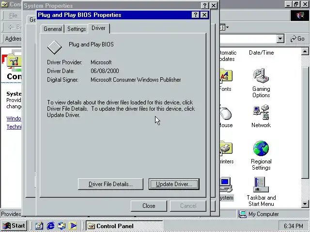Click the help question mark in BIOS Properties

point(195,15)
